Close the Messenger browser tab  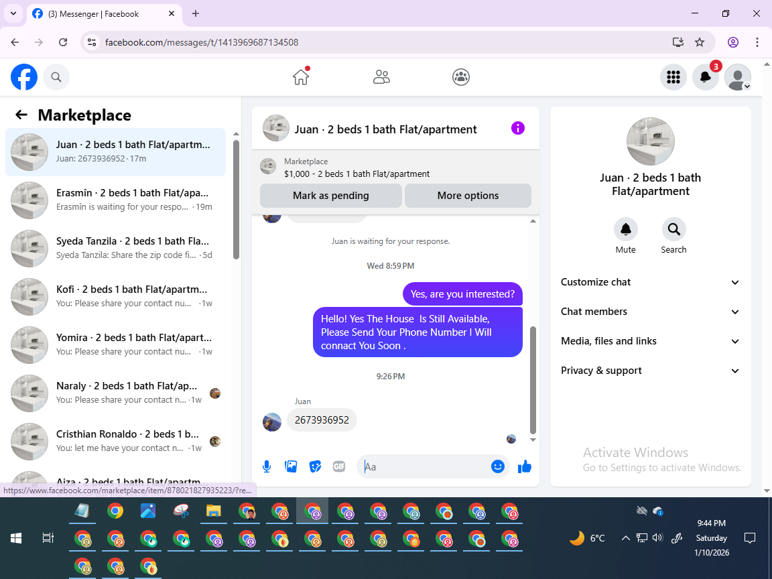pos(172,14)
